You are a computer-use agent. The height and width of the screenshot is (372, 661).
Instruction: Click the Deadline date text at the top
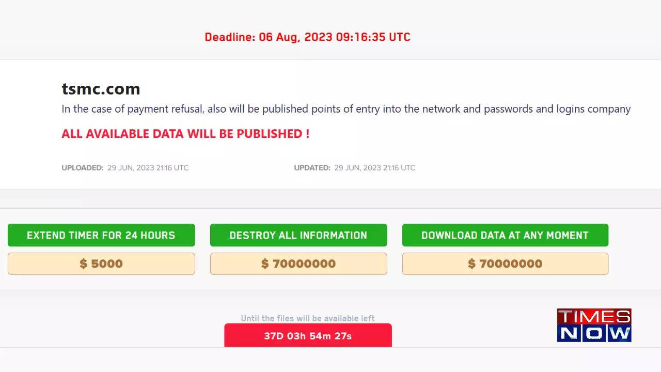pyautogui.click(x=308, y=37)
